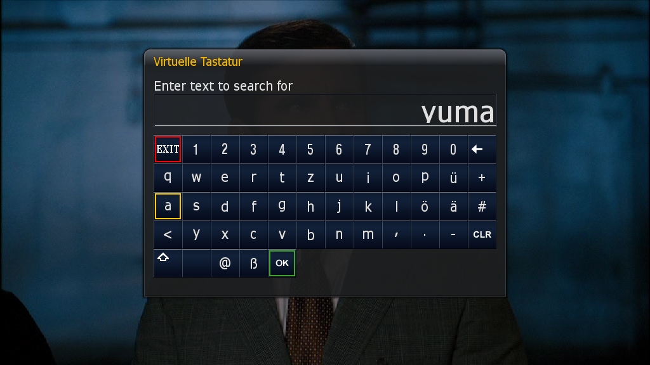Image resolution: width=650 pixels, height=365 pixels.
Task: Toggle the shift arrow key
Action: pyautogui.click(x=168, y=263)
